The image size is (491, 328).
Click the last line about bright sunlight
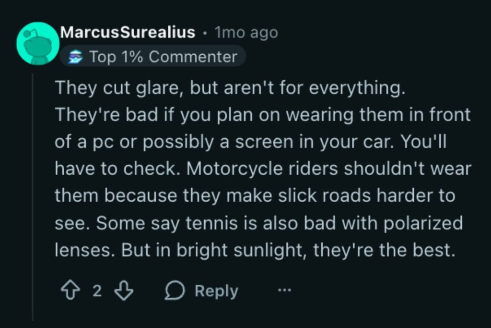[254, 250]
